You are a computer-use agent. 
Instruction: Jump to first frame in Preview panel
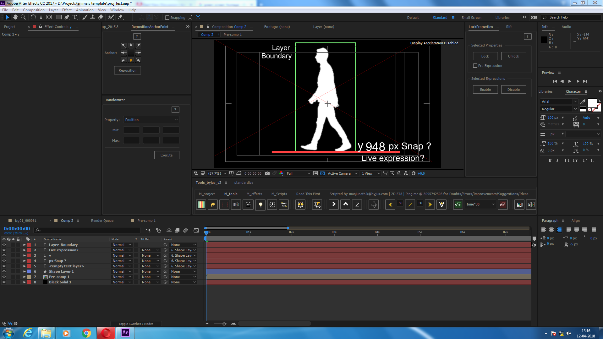555,81
